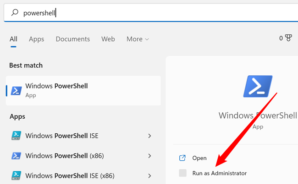Click the Windows PowerShell ISE icon
The image size is (298, 184).
tap(16, 136)
